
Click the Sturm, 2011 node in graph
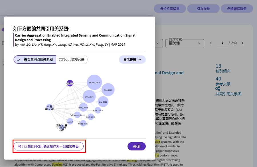point(94,82)
